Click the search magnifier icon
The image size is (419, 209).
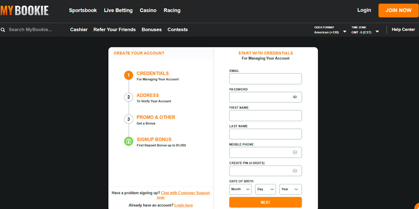[3, 30]
